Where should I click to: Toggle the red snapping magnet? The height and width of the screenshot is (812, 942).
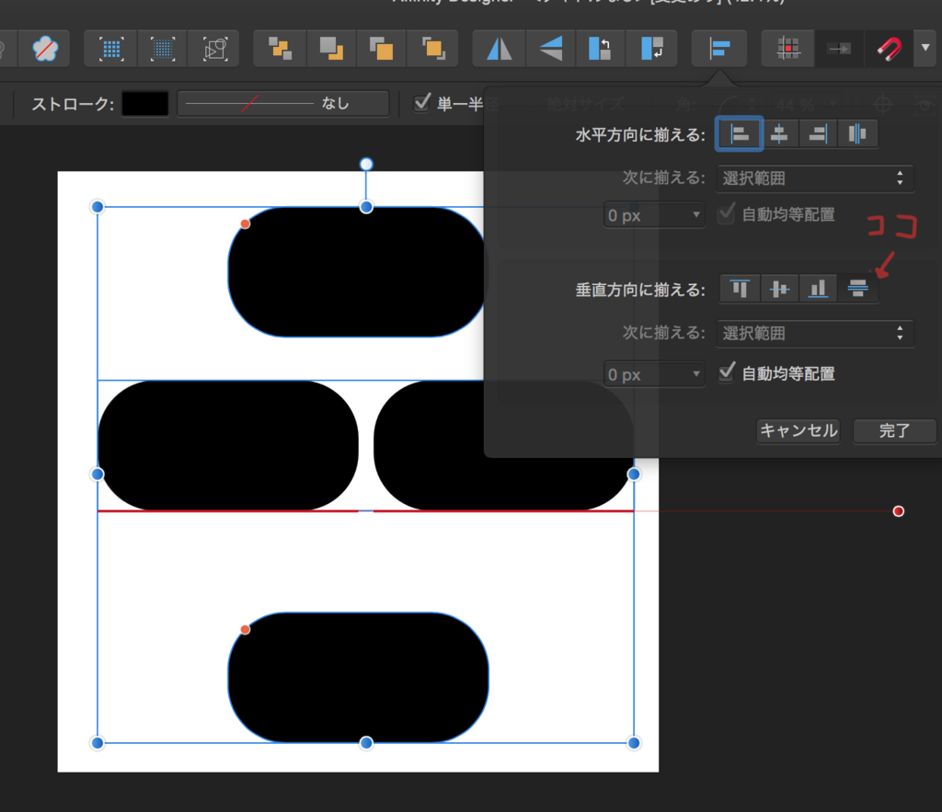pyautogui.click(x=889, y=48)
